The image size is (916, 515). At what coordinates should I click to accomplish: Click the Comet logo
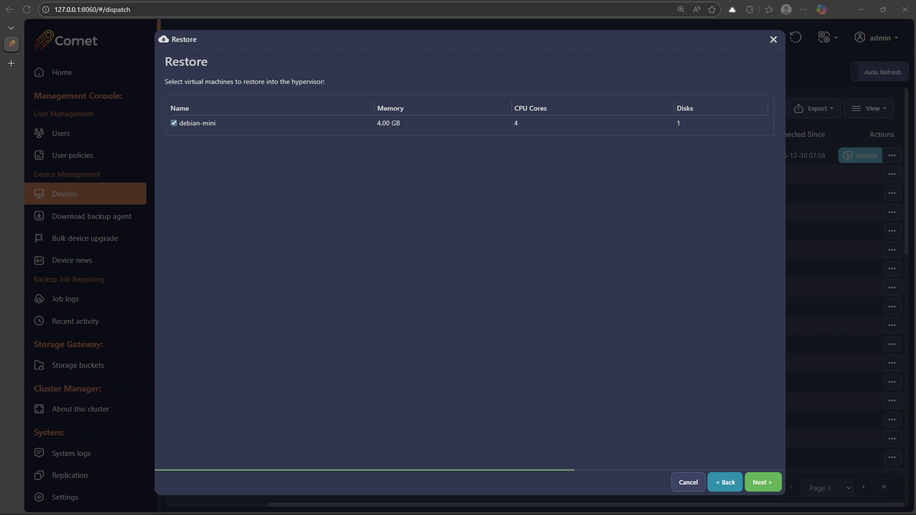pos(65,41)
